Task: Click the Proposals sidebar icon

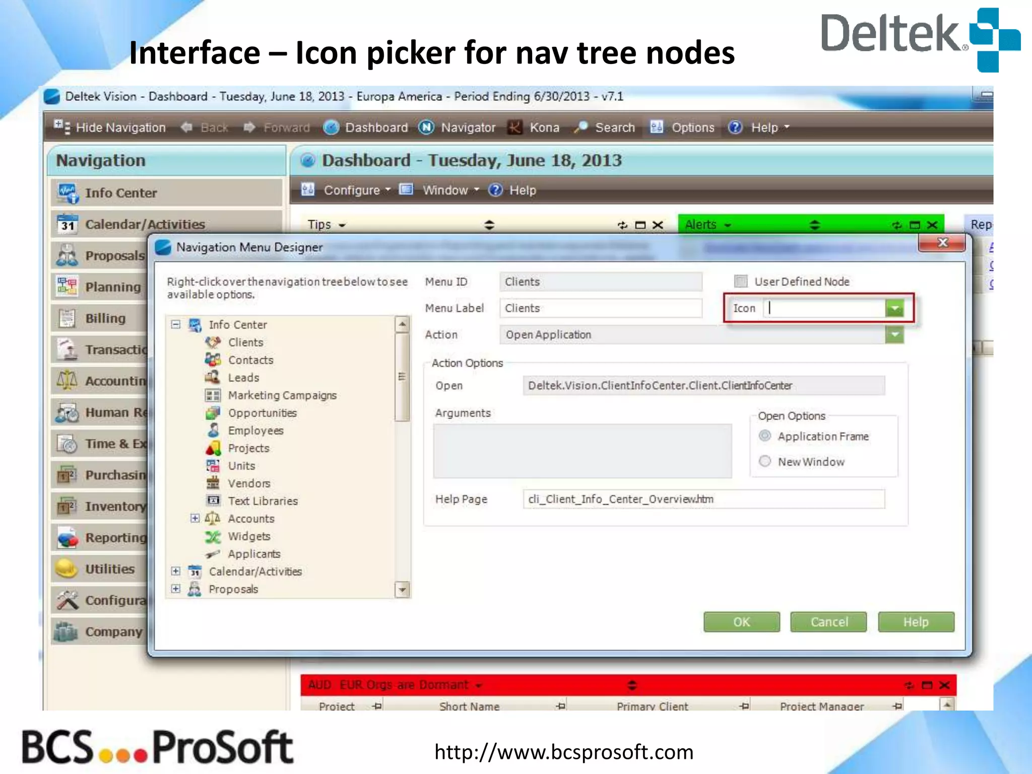Action: coord(67,255)
